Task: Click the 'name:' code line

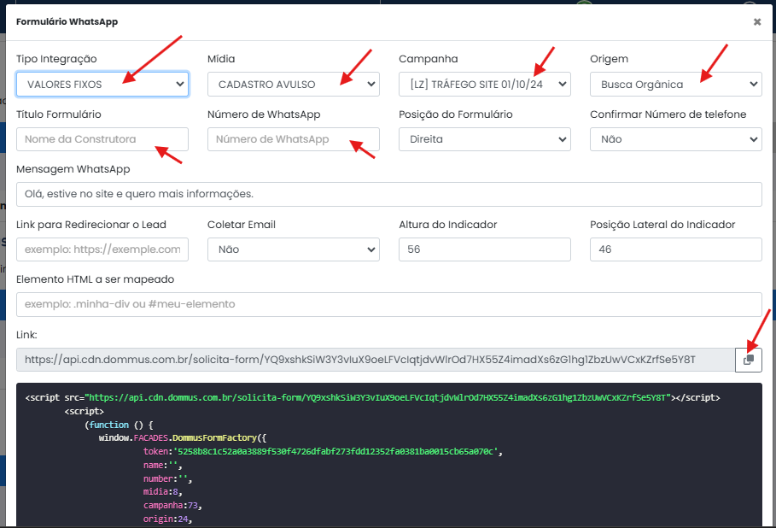Action: [x=163, y=465]
